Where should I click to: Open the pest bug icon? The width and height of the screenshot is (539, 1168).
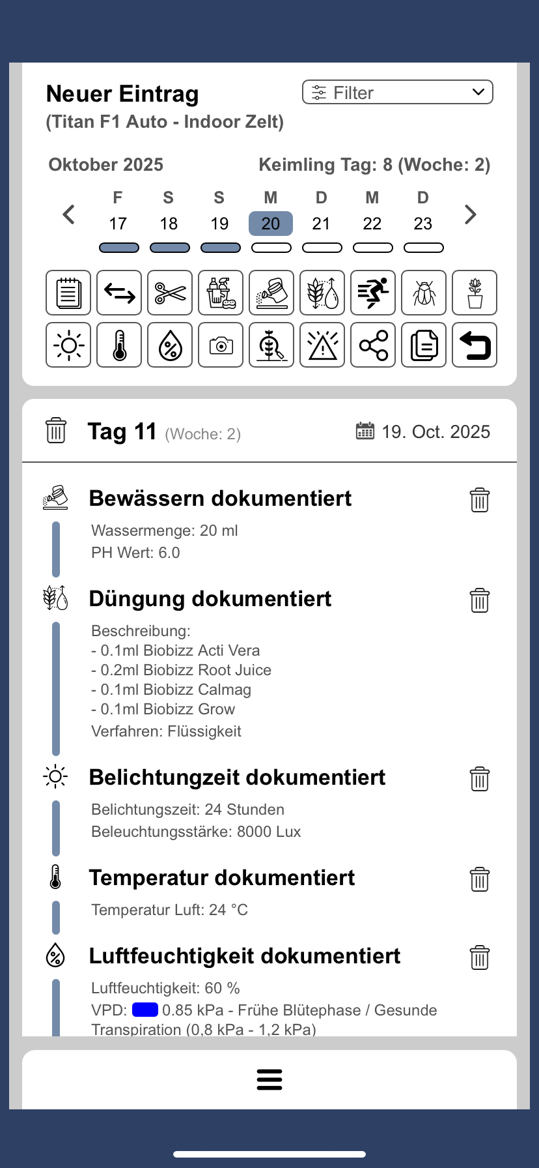pos(424,293)
